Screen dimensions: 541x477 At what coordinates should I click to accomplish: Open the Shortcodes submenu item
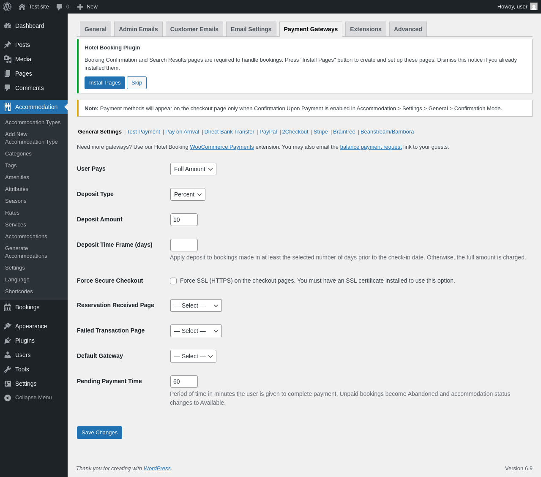coord(19,292)
